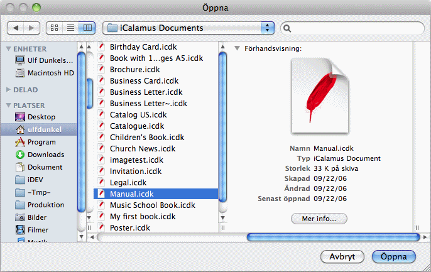Viewport: 431px width, 272px height.
Task: Select file Children's Book.icdk
Action: pos(156,138)
